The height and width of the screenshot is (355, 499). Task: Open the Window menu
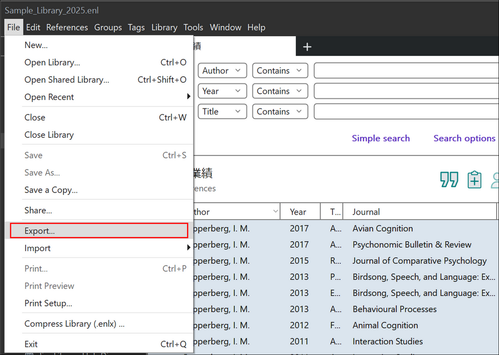coord(225,27)
